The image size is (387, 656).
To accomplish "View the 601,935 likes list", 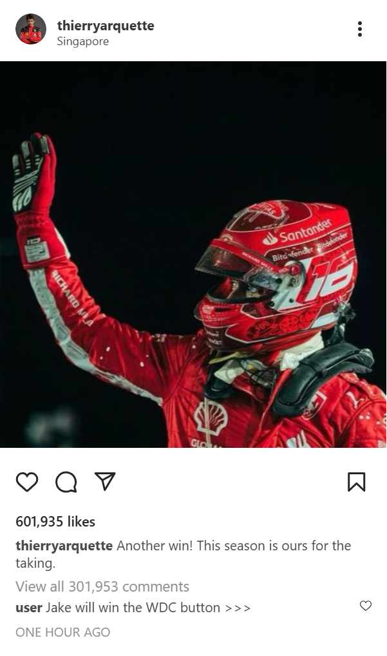I will (55, 522).
